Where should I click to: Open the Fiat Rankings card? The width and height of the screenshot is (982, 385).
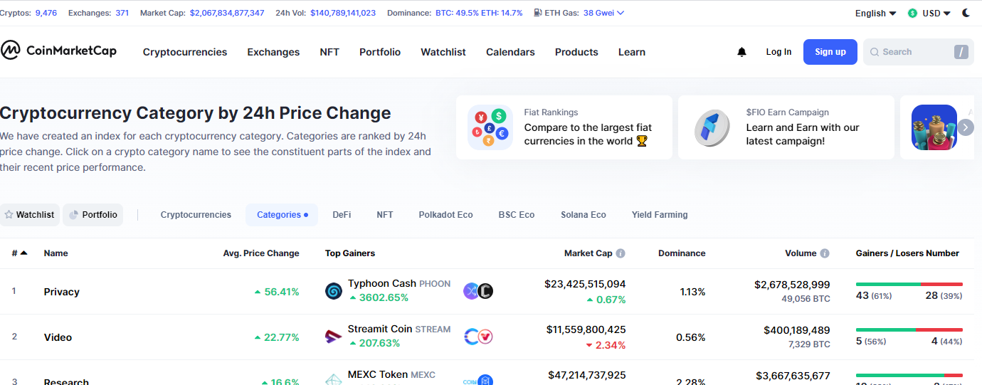point(564,127)
